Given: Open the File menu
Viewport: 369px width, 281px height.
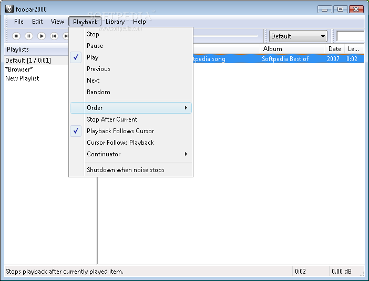Looking at the screenshot, I should [18, 22].
